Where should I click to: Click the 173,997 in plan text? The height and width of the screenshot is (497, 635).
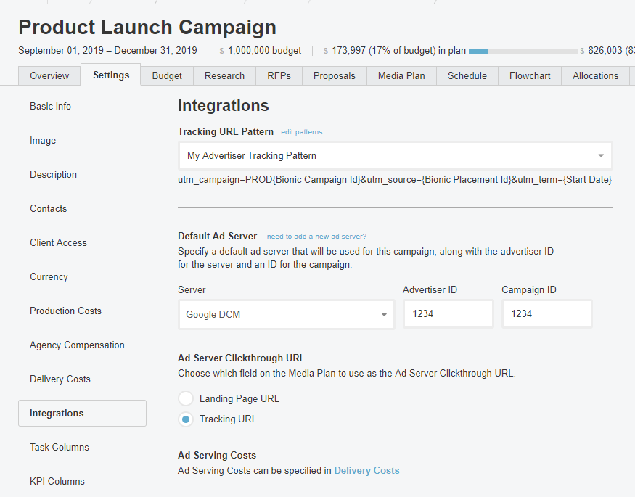click(x=398, y=51)
